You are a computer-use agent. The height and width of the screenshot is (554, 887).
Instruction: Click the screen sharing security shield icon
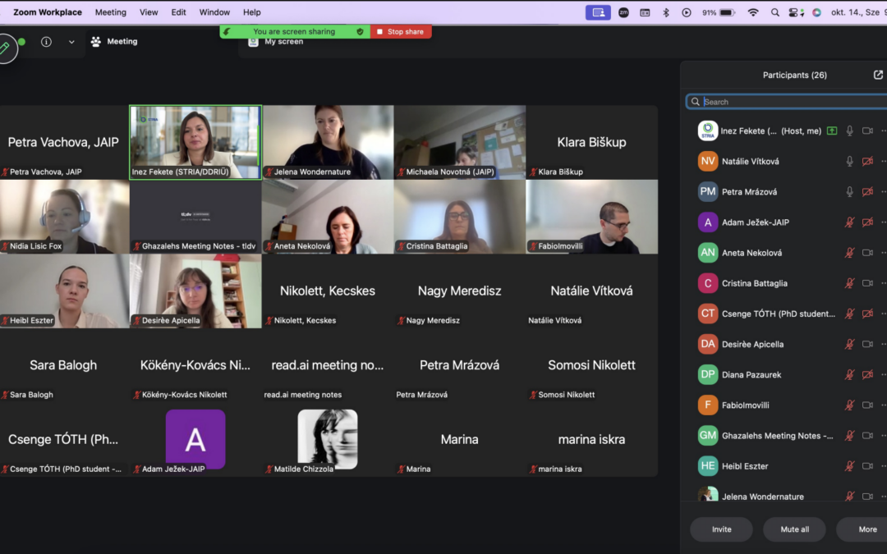pos(360,32)
